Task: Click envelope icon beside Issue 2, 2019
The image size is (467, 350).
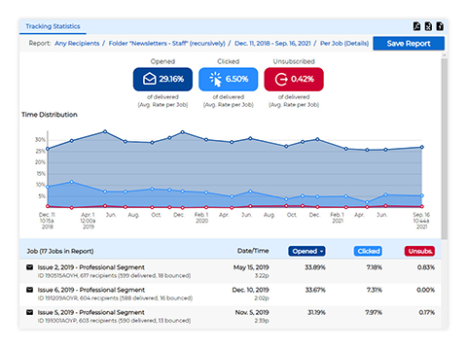Action: coord(29,267)
